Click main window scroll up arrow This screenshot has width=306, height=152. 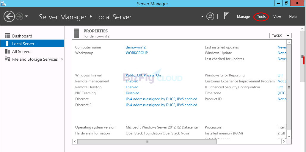click(302, 29)
